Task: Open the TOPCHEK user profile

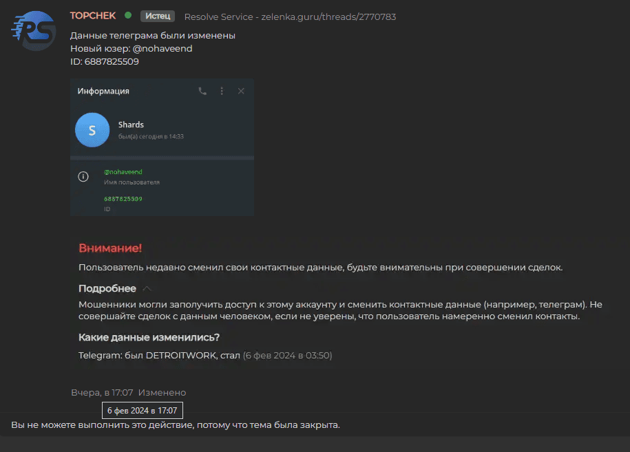Action: [93, 16]
